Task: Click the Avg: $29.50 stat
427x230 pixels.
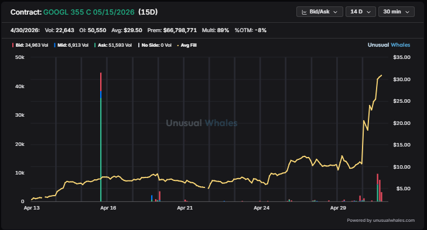Action: pyautogui.click(x=127, y=30)
